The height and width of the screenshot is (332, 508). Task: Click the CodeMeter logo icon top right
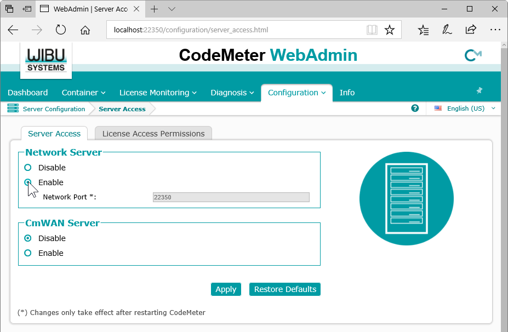tap(472, 55)
